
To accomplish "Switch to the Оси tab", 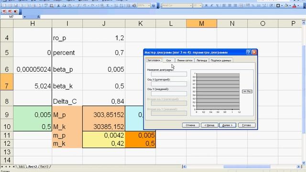I will (x=168, y=61).
